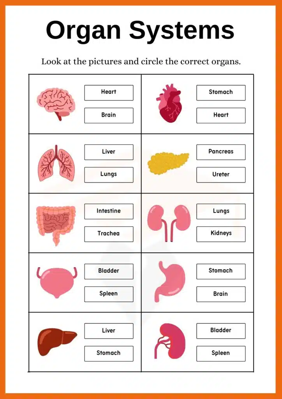282x399 pixels.
Task: Pick the Intestine label box
Action: 109,211
